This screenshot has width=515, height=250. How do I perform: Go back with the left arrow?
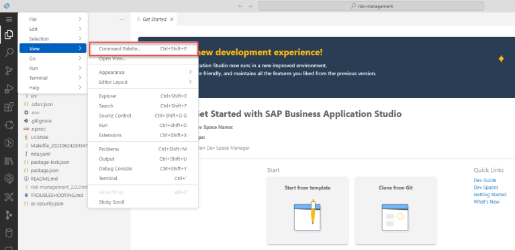240,6
